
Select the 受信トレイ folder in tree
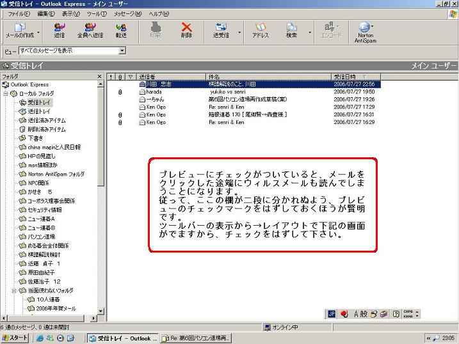[39, 102]
